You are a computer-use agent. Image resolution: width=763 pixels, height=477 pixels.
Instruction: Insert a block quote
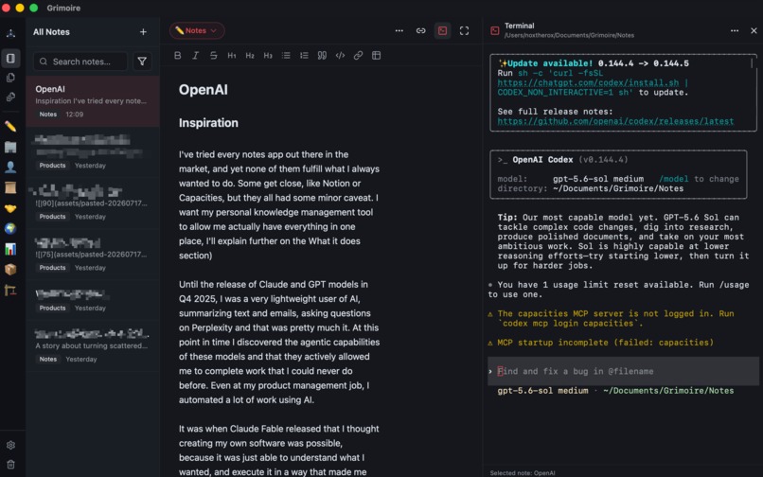click(x=322, y=56)
